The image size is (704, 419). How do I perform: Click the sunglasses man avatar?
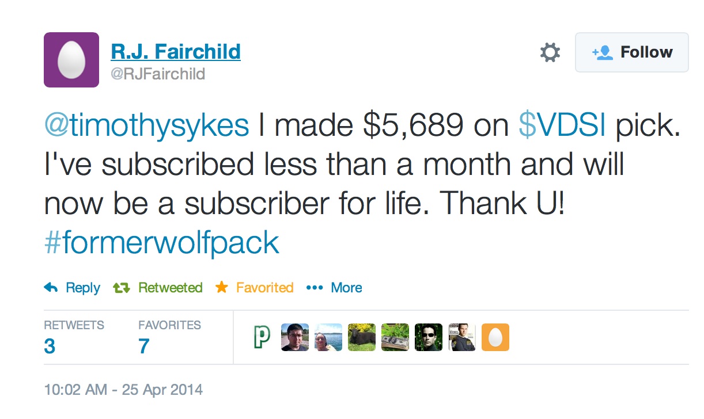pos(429,337)
